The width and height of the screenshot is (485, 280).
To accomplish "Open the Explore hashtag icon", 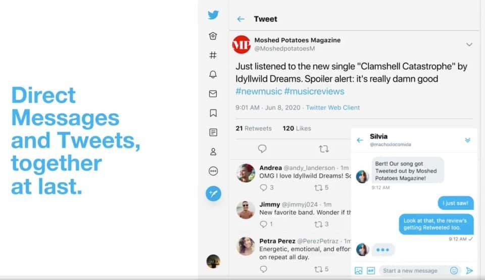I will (x=213, y=55).
